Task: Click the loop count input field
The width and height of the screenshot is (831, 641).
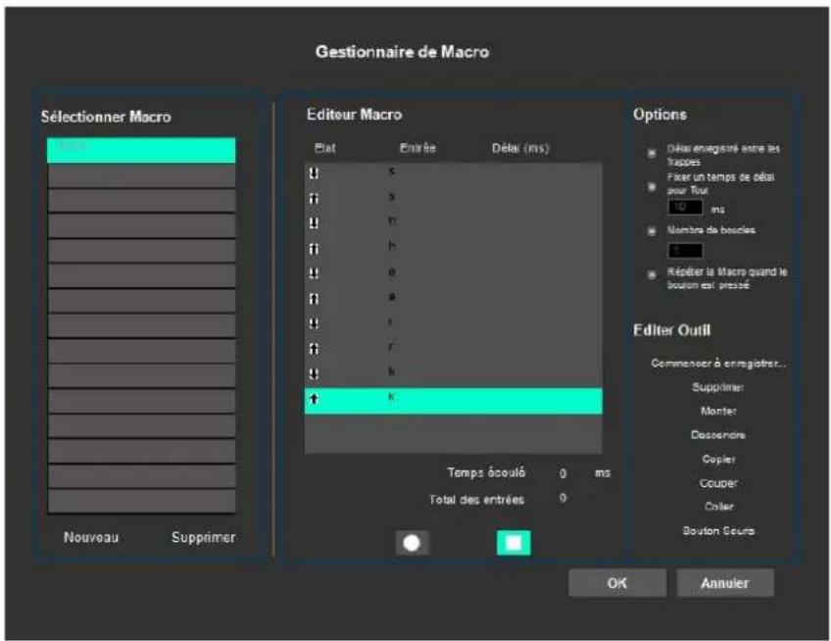Action: (x=685, y=250)
